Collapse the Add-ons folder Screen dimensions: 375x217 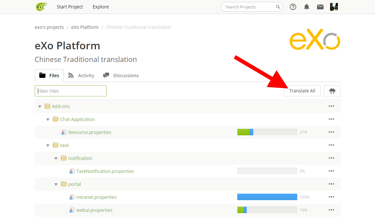pyautogui.click(x=40, y=106)
